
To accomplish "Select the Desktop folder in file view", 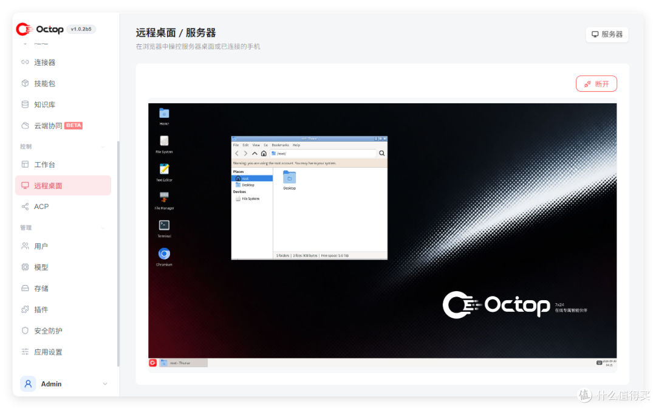I will (290, 180).
